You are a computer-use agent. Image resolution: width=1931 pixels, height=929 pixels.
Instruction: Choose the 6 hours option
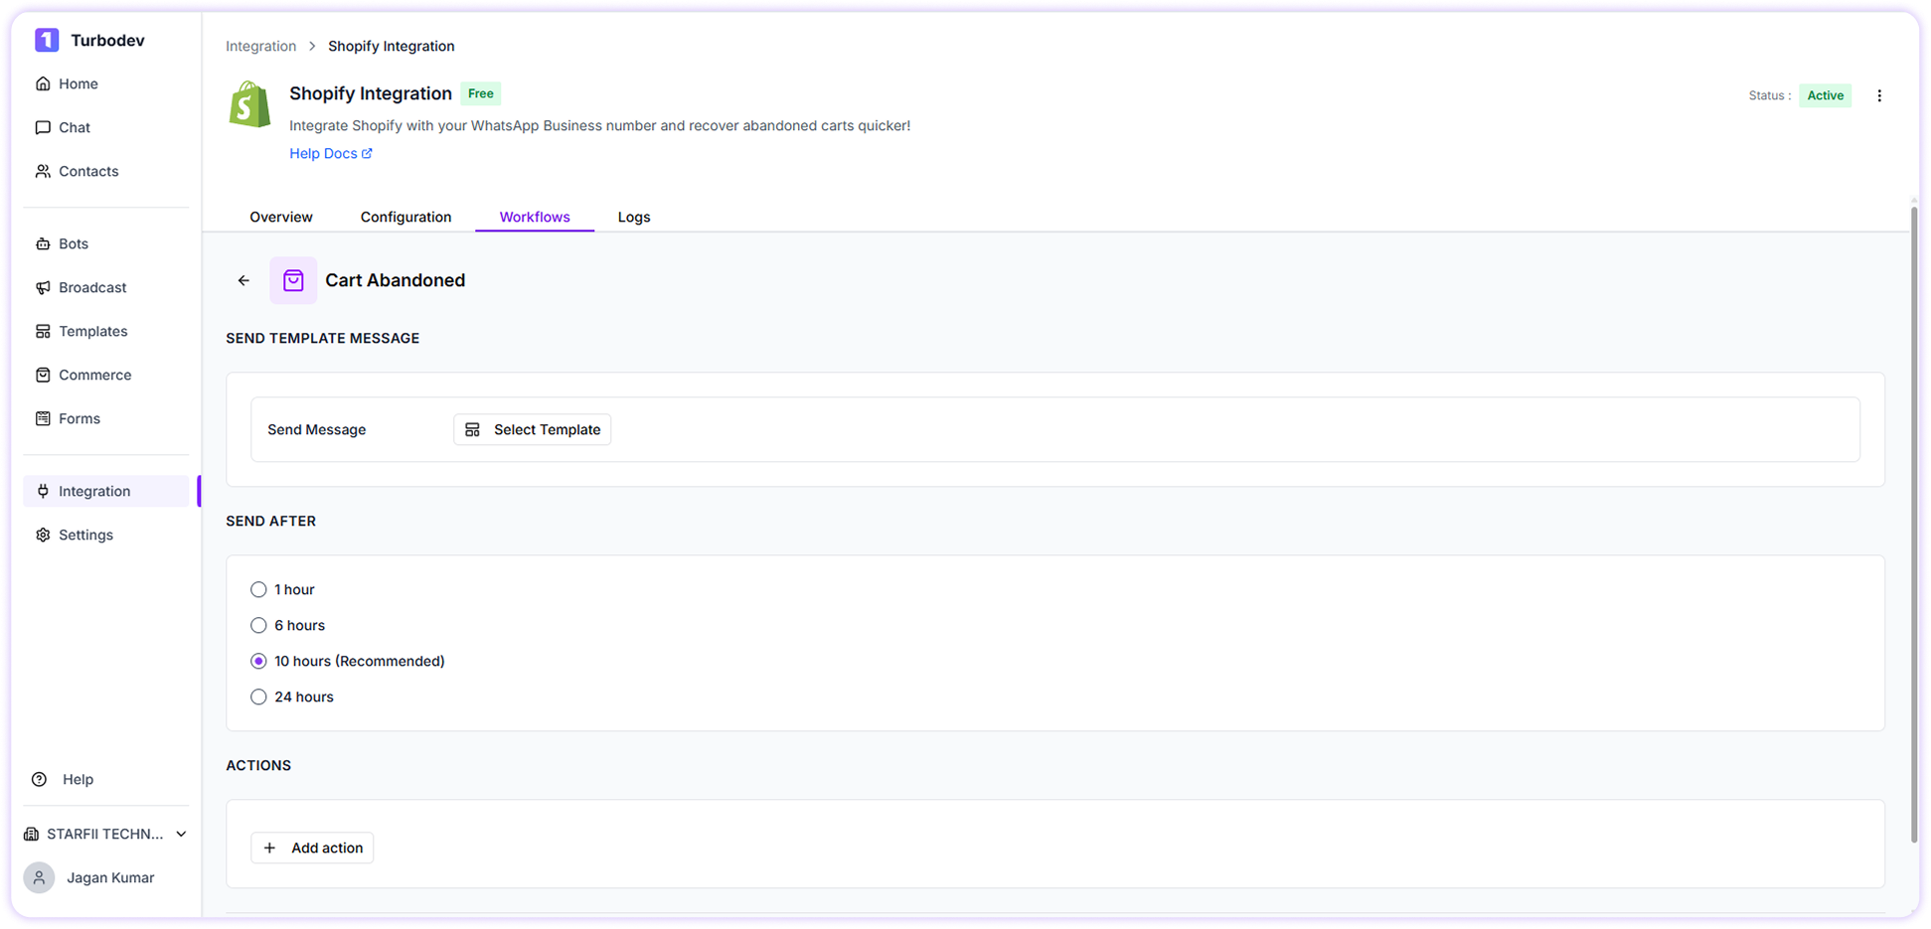[x=258, y=625]
